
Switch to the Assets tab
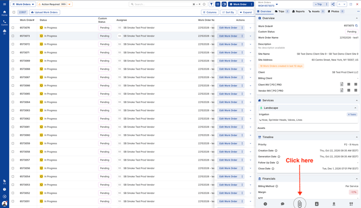[316, 11]
